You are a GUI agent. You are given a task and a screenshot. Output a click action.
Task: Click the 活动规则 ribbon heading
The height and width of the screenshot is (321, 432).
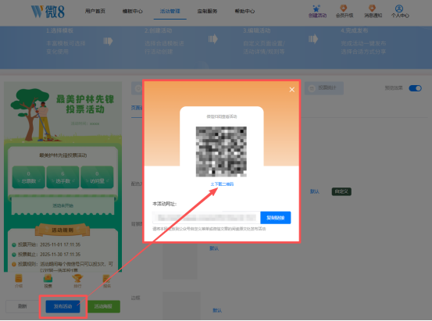pos(62,230)
